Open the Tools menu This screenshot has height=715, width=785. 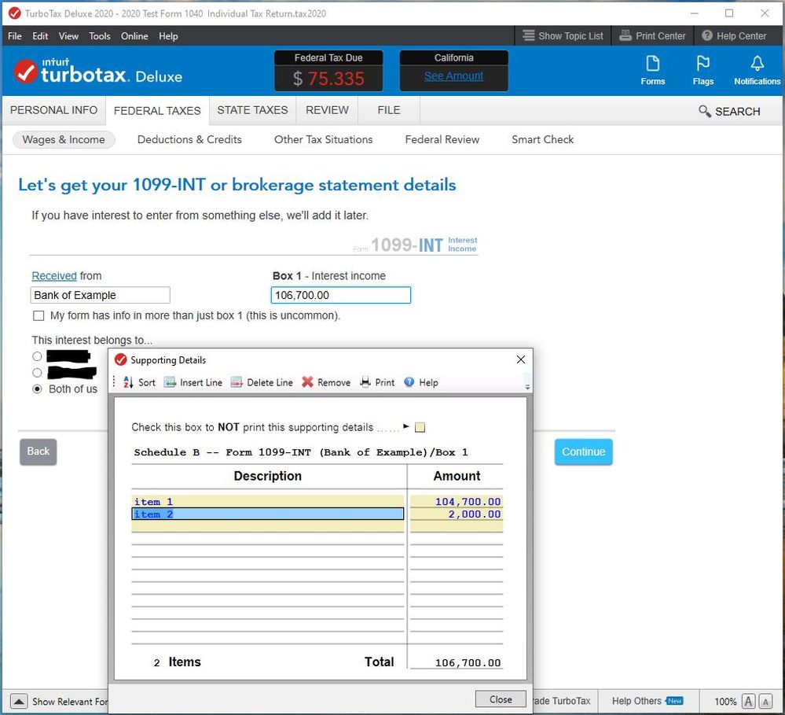click(100, 36)
